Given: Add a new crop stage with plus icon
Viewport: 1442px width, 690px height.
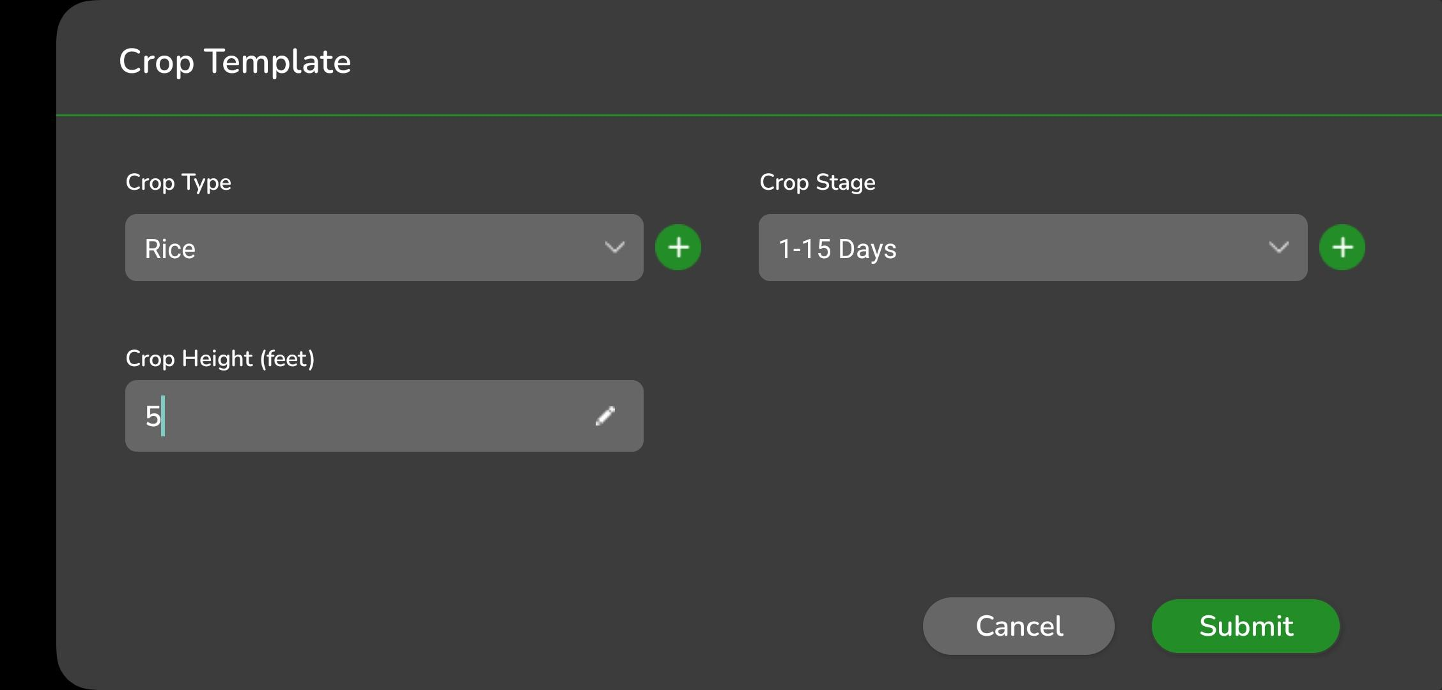Looking at the screenshot, I should [x=1342, y=247].
